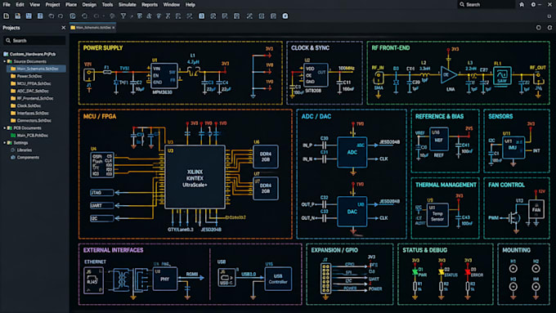This screenshot has width=556, height=313.
Task: Collapse the Source Documents tree node
Action: (5, 61)
